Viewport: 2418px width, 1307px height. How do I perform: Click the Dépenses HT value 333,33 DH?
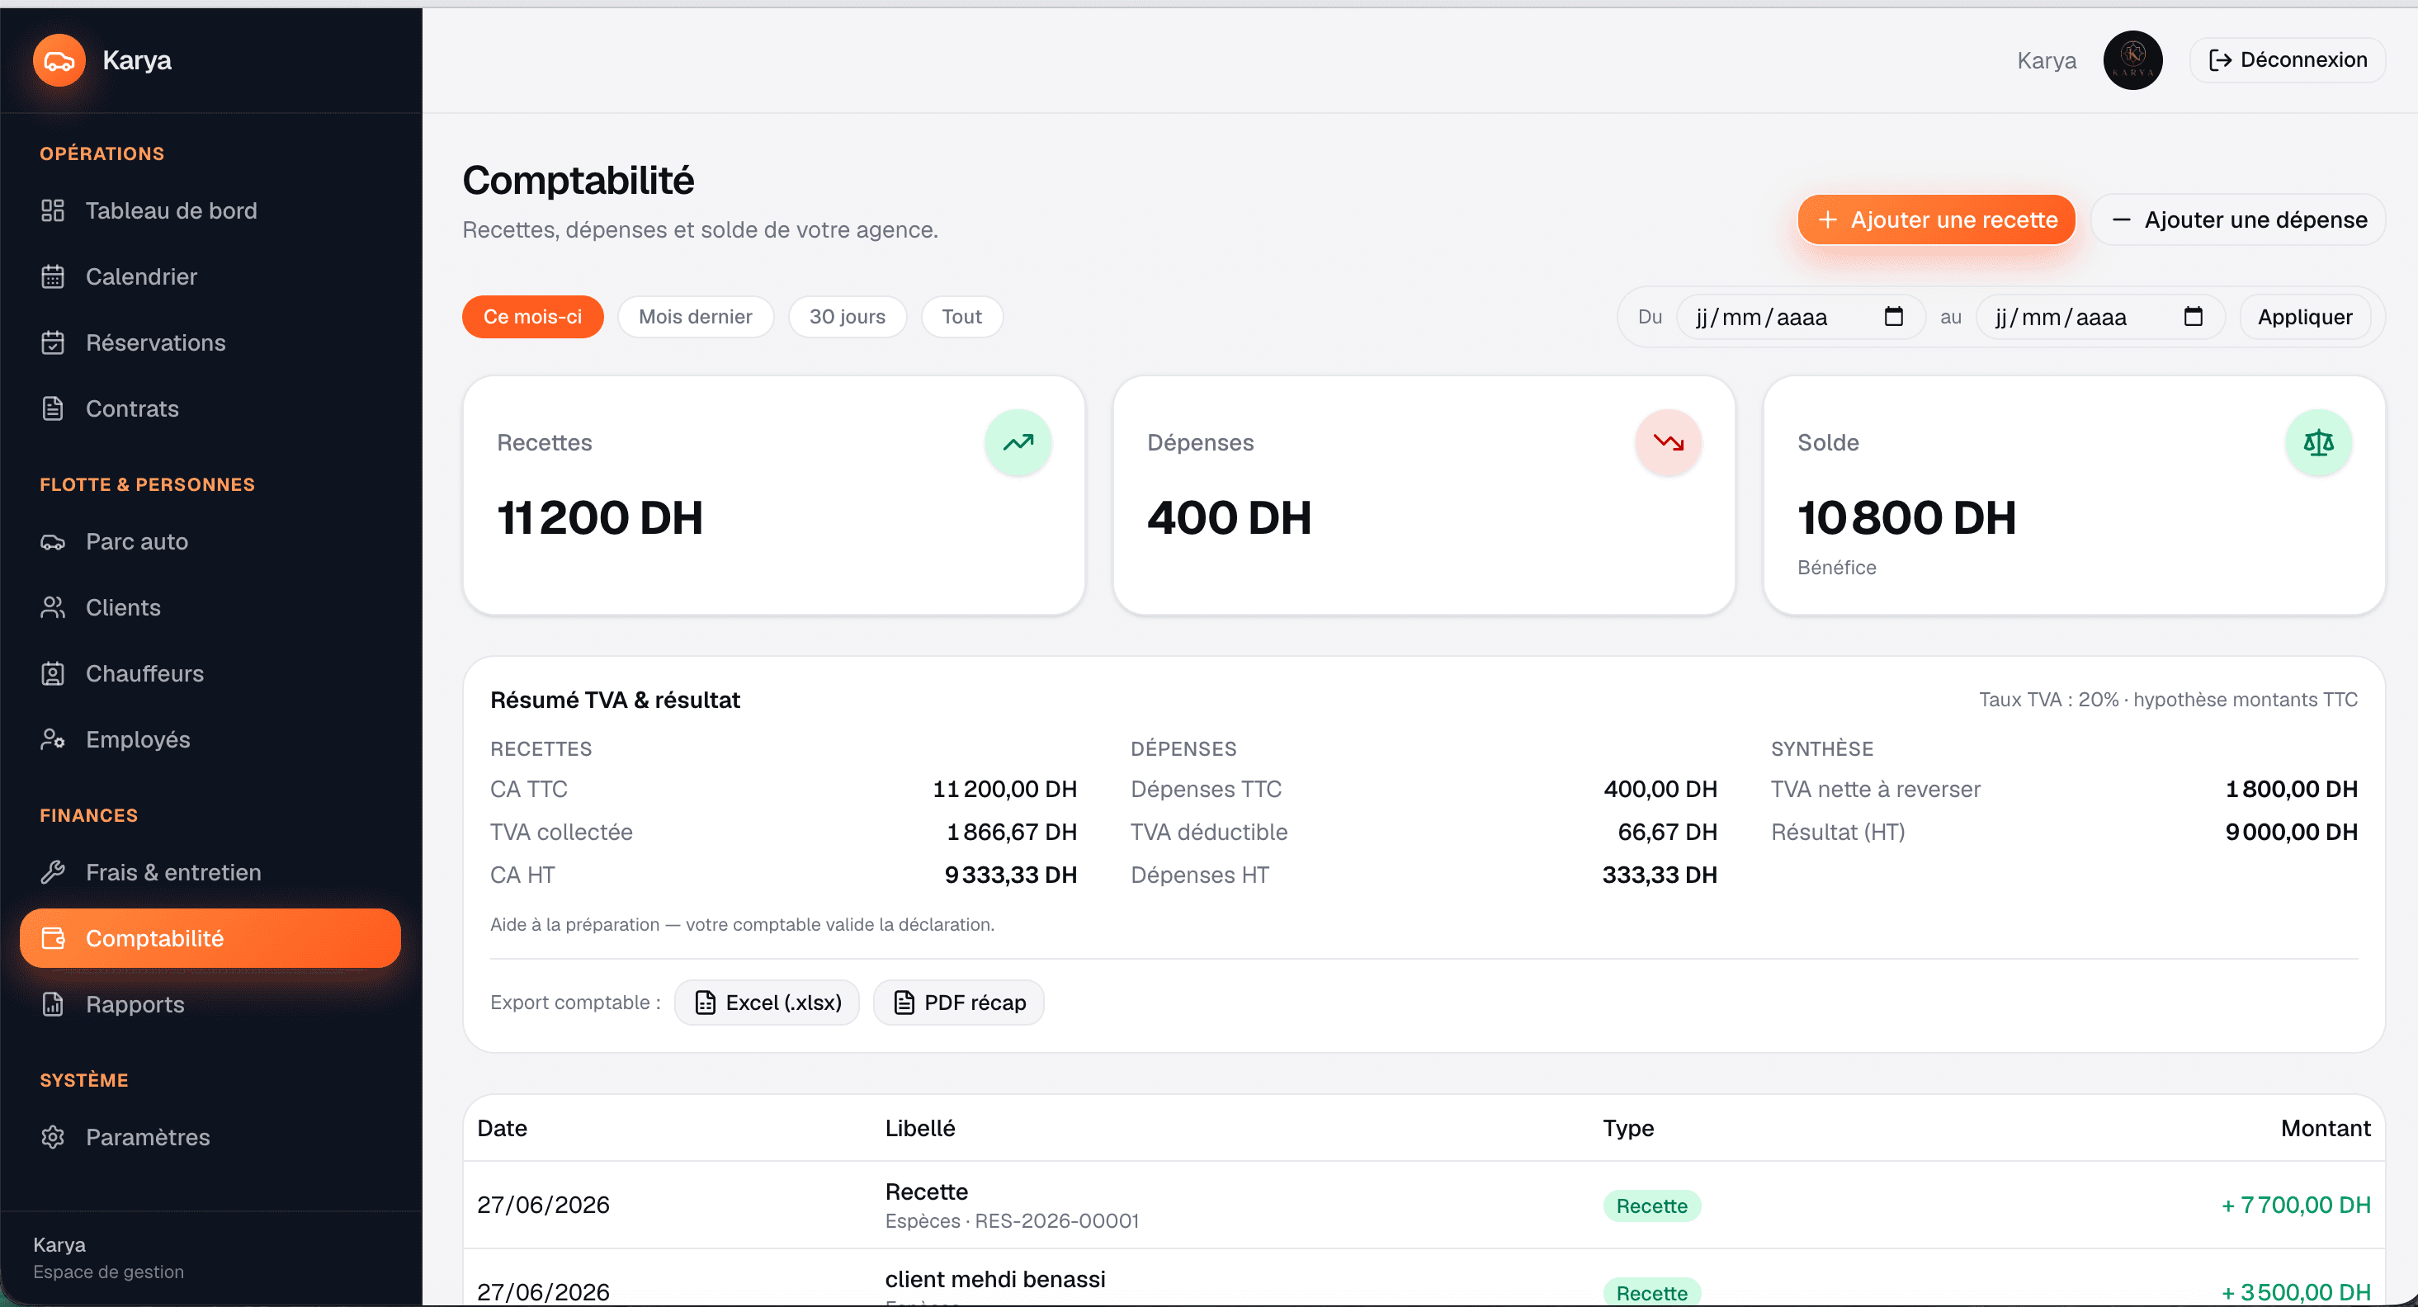1660,875
